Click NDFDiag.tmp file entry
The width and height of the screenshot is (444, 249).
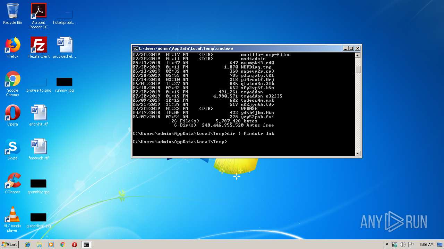(256, 67)
